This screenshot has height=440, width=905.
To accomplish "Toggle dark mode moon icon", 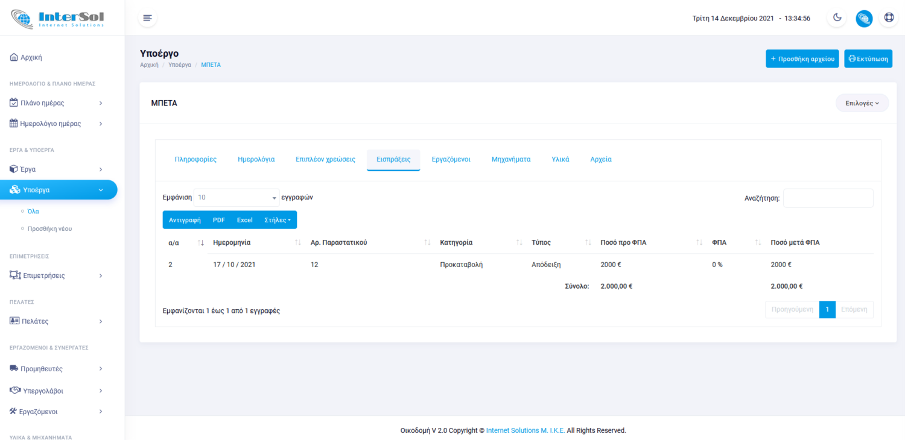I will (x=837, y=18).
